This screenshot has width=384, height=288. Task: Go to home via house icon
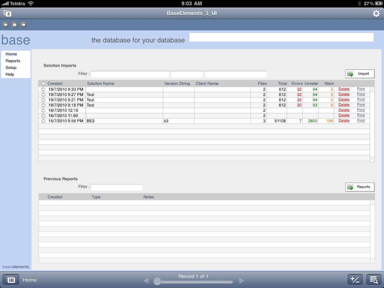click(x=15, y=25)
